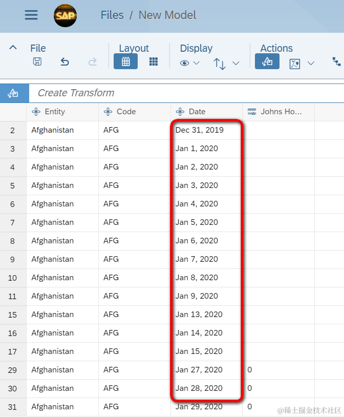Click the Display eye icon
Viewport: 344px width, 417px height.
(184, 63)
